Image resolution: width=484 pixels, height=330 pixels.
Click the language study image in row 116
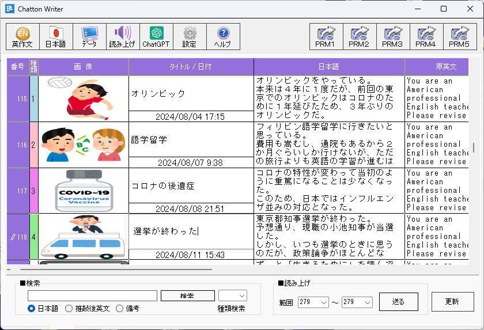coord(84,145)
